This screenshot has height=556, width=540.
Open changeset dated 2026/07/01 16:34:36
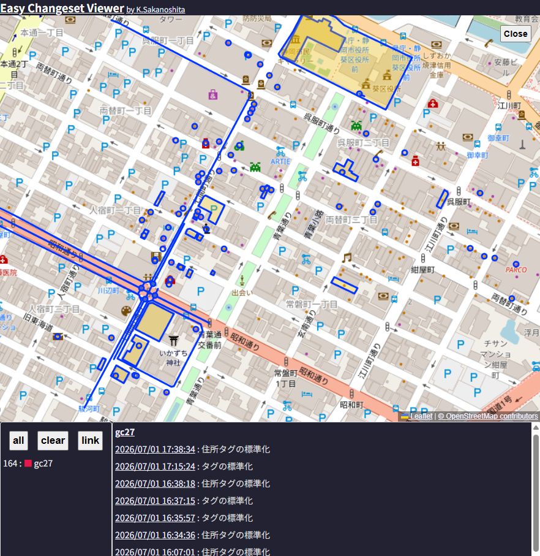click(155, 535)
